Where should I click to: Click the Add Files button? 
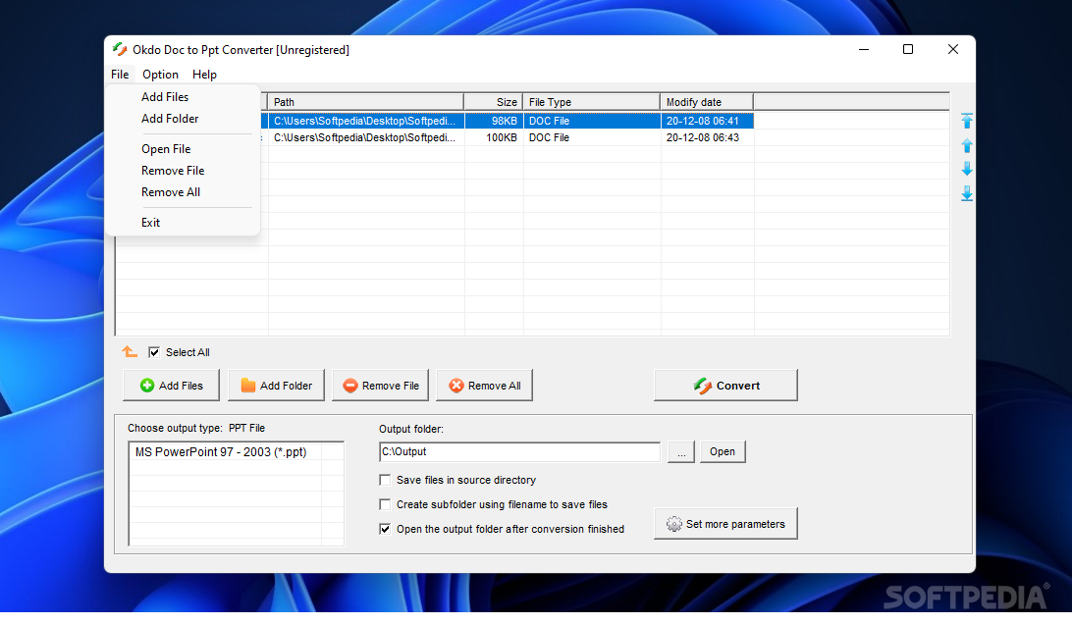172,386
